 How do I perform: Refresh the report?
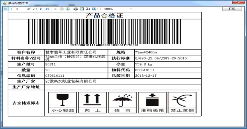68,9
